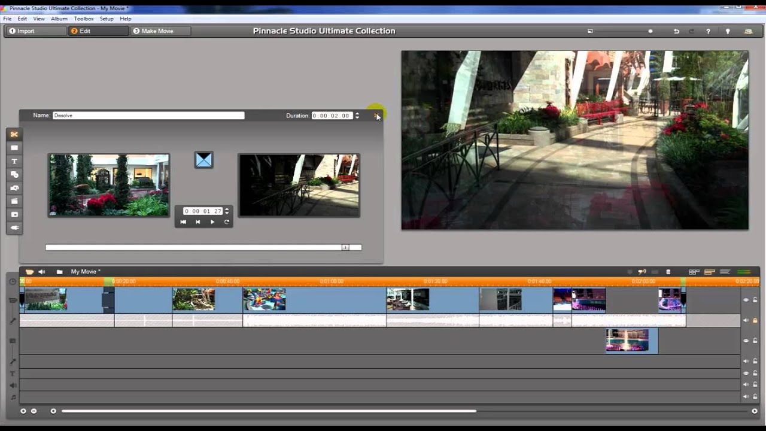
Task: Open the Album menu
Action: tap(59, 19)
